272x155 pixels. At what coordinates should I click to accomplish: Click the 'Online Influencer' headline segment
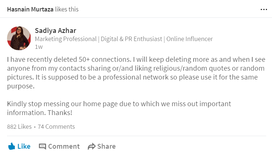[x=189, y=39]
